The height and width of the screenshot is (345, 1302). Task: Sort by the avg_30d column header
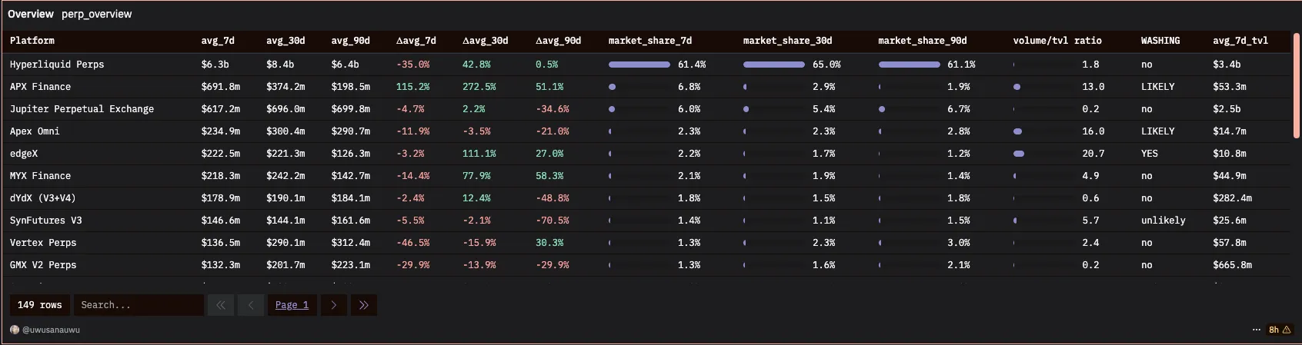(285, 41)
